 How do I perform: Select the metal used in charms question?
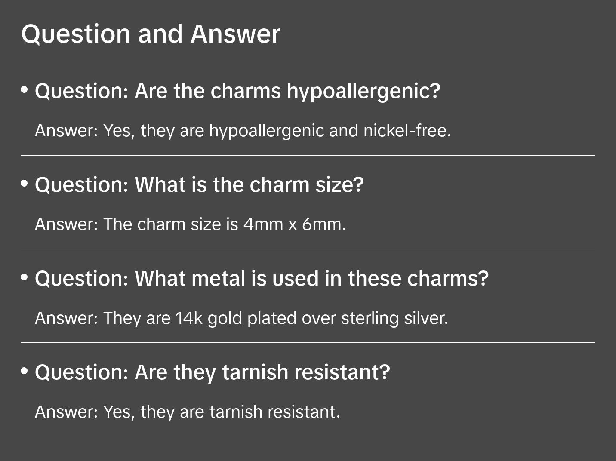262,279
